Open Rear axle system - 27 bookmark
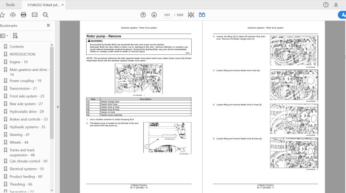The height and width of the screenshot is (193, 346). [x=26, y=104]
